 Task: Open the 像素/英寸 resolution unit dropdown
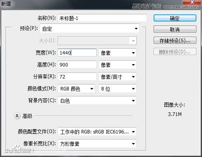118,77
